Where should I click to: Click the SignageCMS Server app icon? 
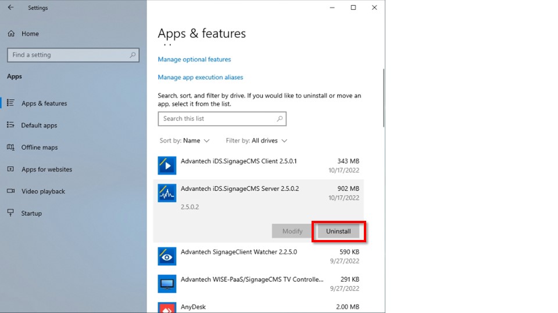pyautogui.click(x=167, y=194)
